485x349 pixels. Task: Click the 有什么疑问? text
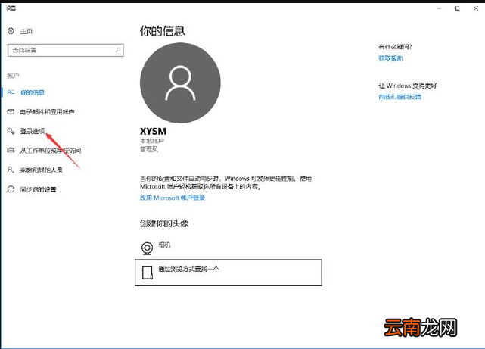tap(395, 47)
